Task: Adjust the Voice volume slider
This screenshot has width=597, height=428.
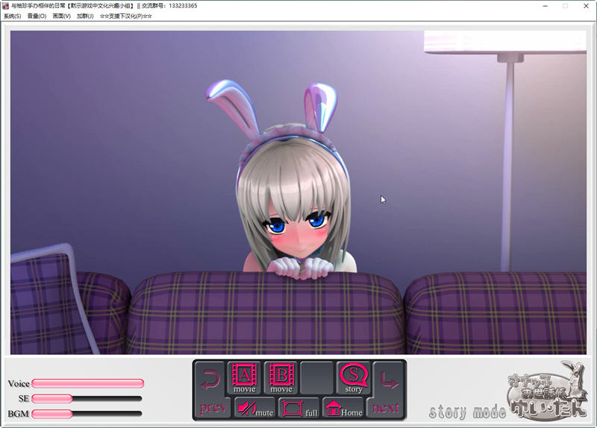Action: tap(87, 383)
